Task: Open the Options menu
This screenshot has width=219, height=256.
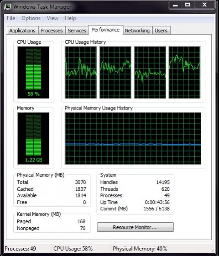Action: click(x=31, y=18)
